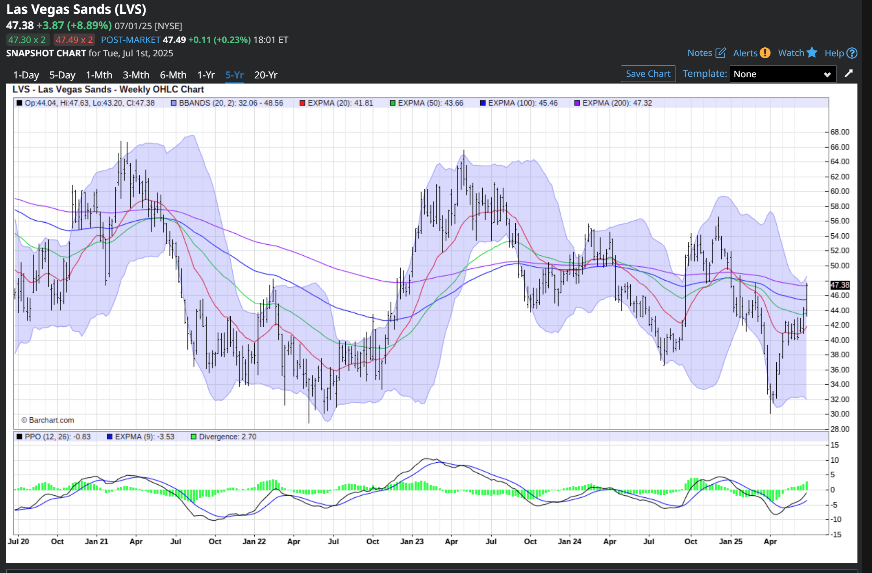Click the red EXPMA (20) legend swatch
Screen dimensions: 872x573
click(302, 103)
